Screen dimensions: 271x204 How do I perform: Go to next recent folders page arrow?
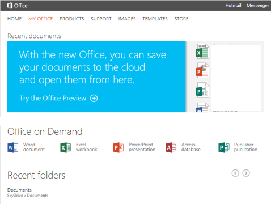(246, 173)
